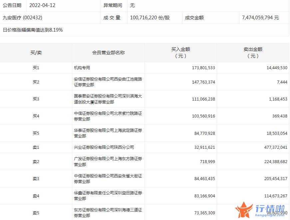Click the 买入金额（元） column header

point(181,53)
